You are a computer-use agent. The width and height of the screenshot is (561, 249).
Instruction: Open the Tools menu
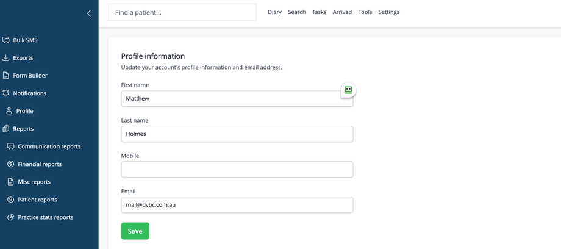(365, 12)
